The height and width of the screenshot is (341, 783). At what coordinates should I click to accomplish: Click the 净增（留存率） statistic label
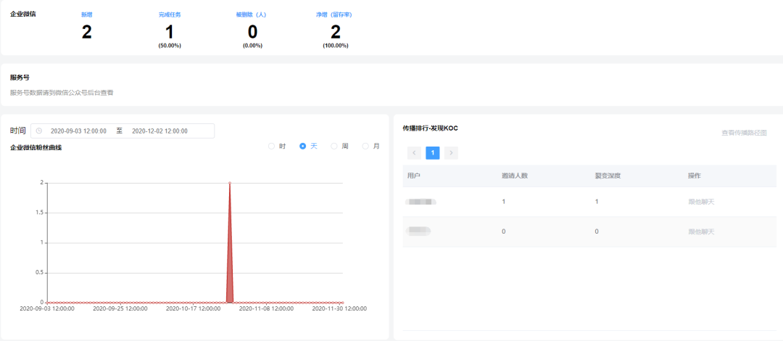click(x=335, y=15)
